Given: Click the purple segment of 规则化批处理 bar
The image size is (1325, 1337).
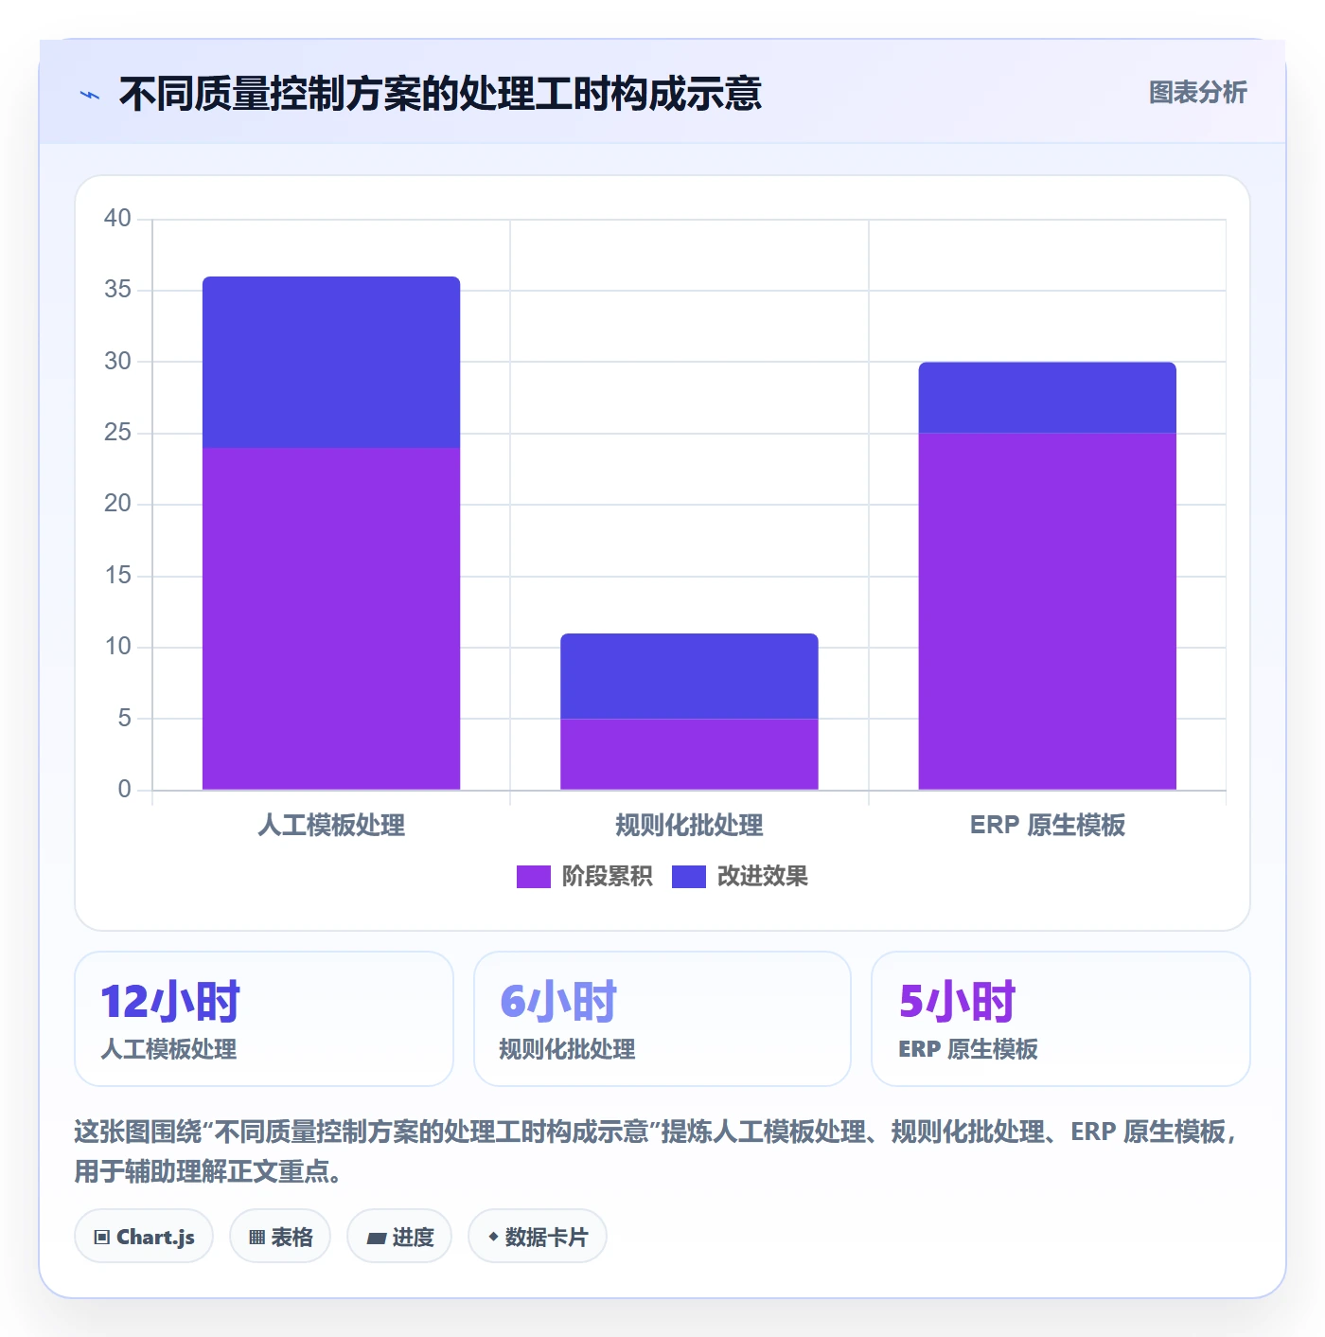Looking at the screenshot, I should tap(689, 754).
